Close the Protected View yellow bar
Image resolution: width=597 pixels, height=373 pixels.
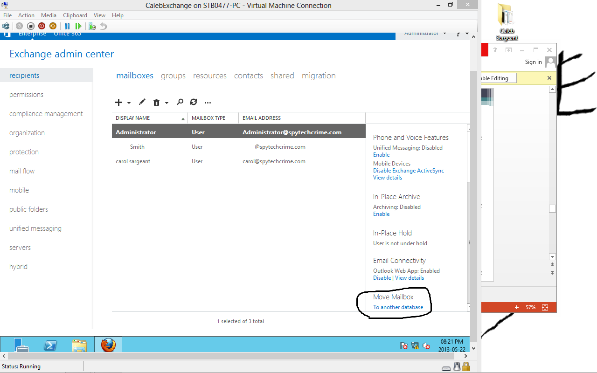549,78
